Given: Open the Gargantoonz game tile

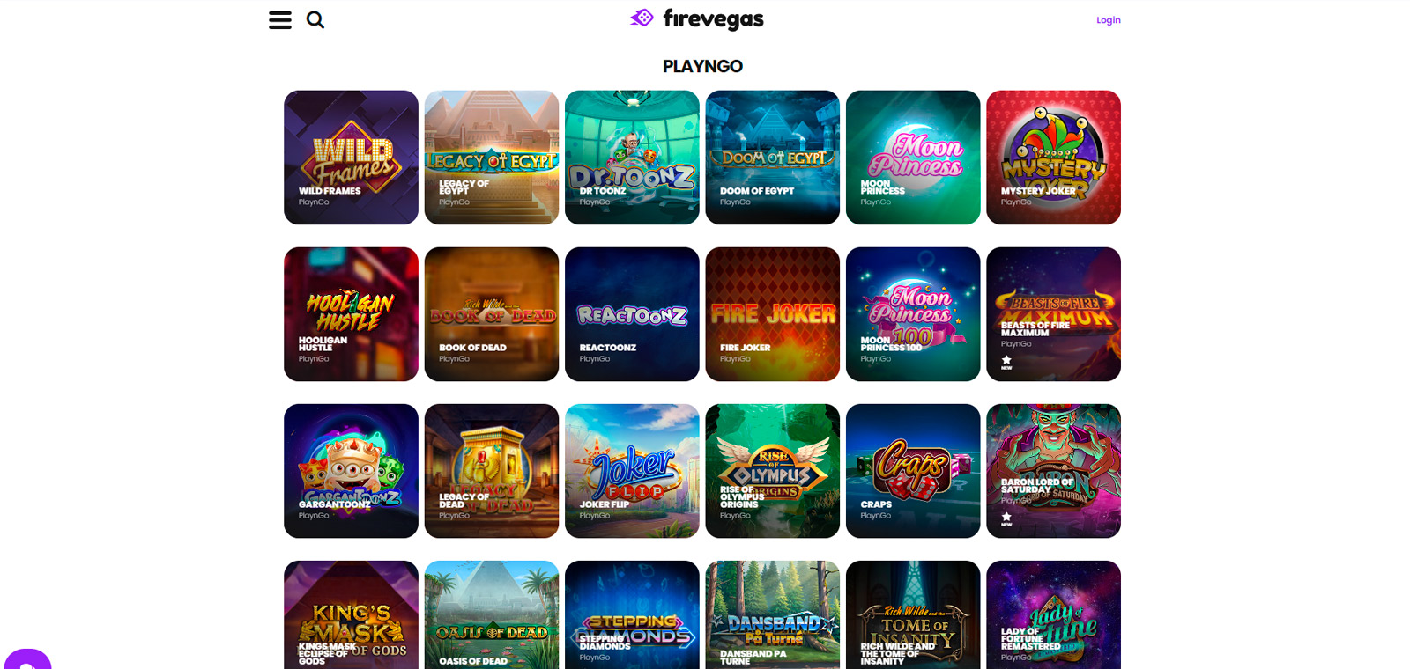Looking at the screenshot, I should [x=351, y=471].
